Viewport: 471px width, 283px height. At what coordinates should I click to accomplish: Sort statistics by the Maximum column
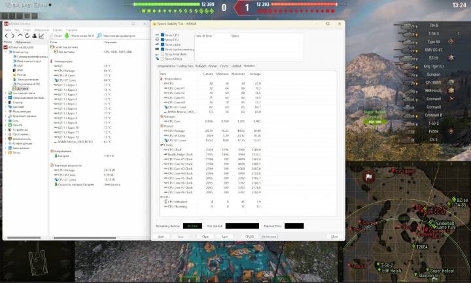point(238,74)
